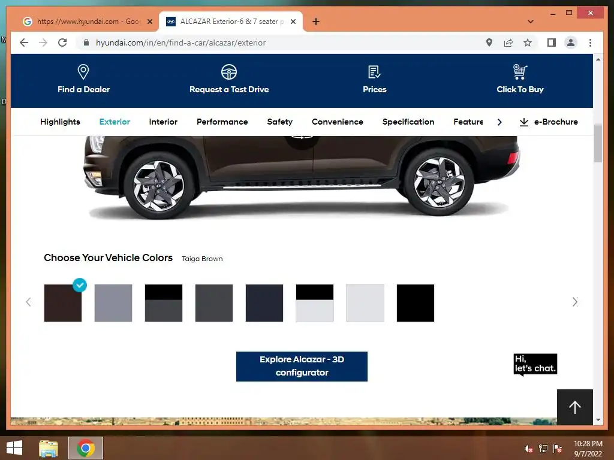Select the black-roof white dual-tone swatch
The height and width of the screenshot is (460, 614).
click(314, 302)
